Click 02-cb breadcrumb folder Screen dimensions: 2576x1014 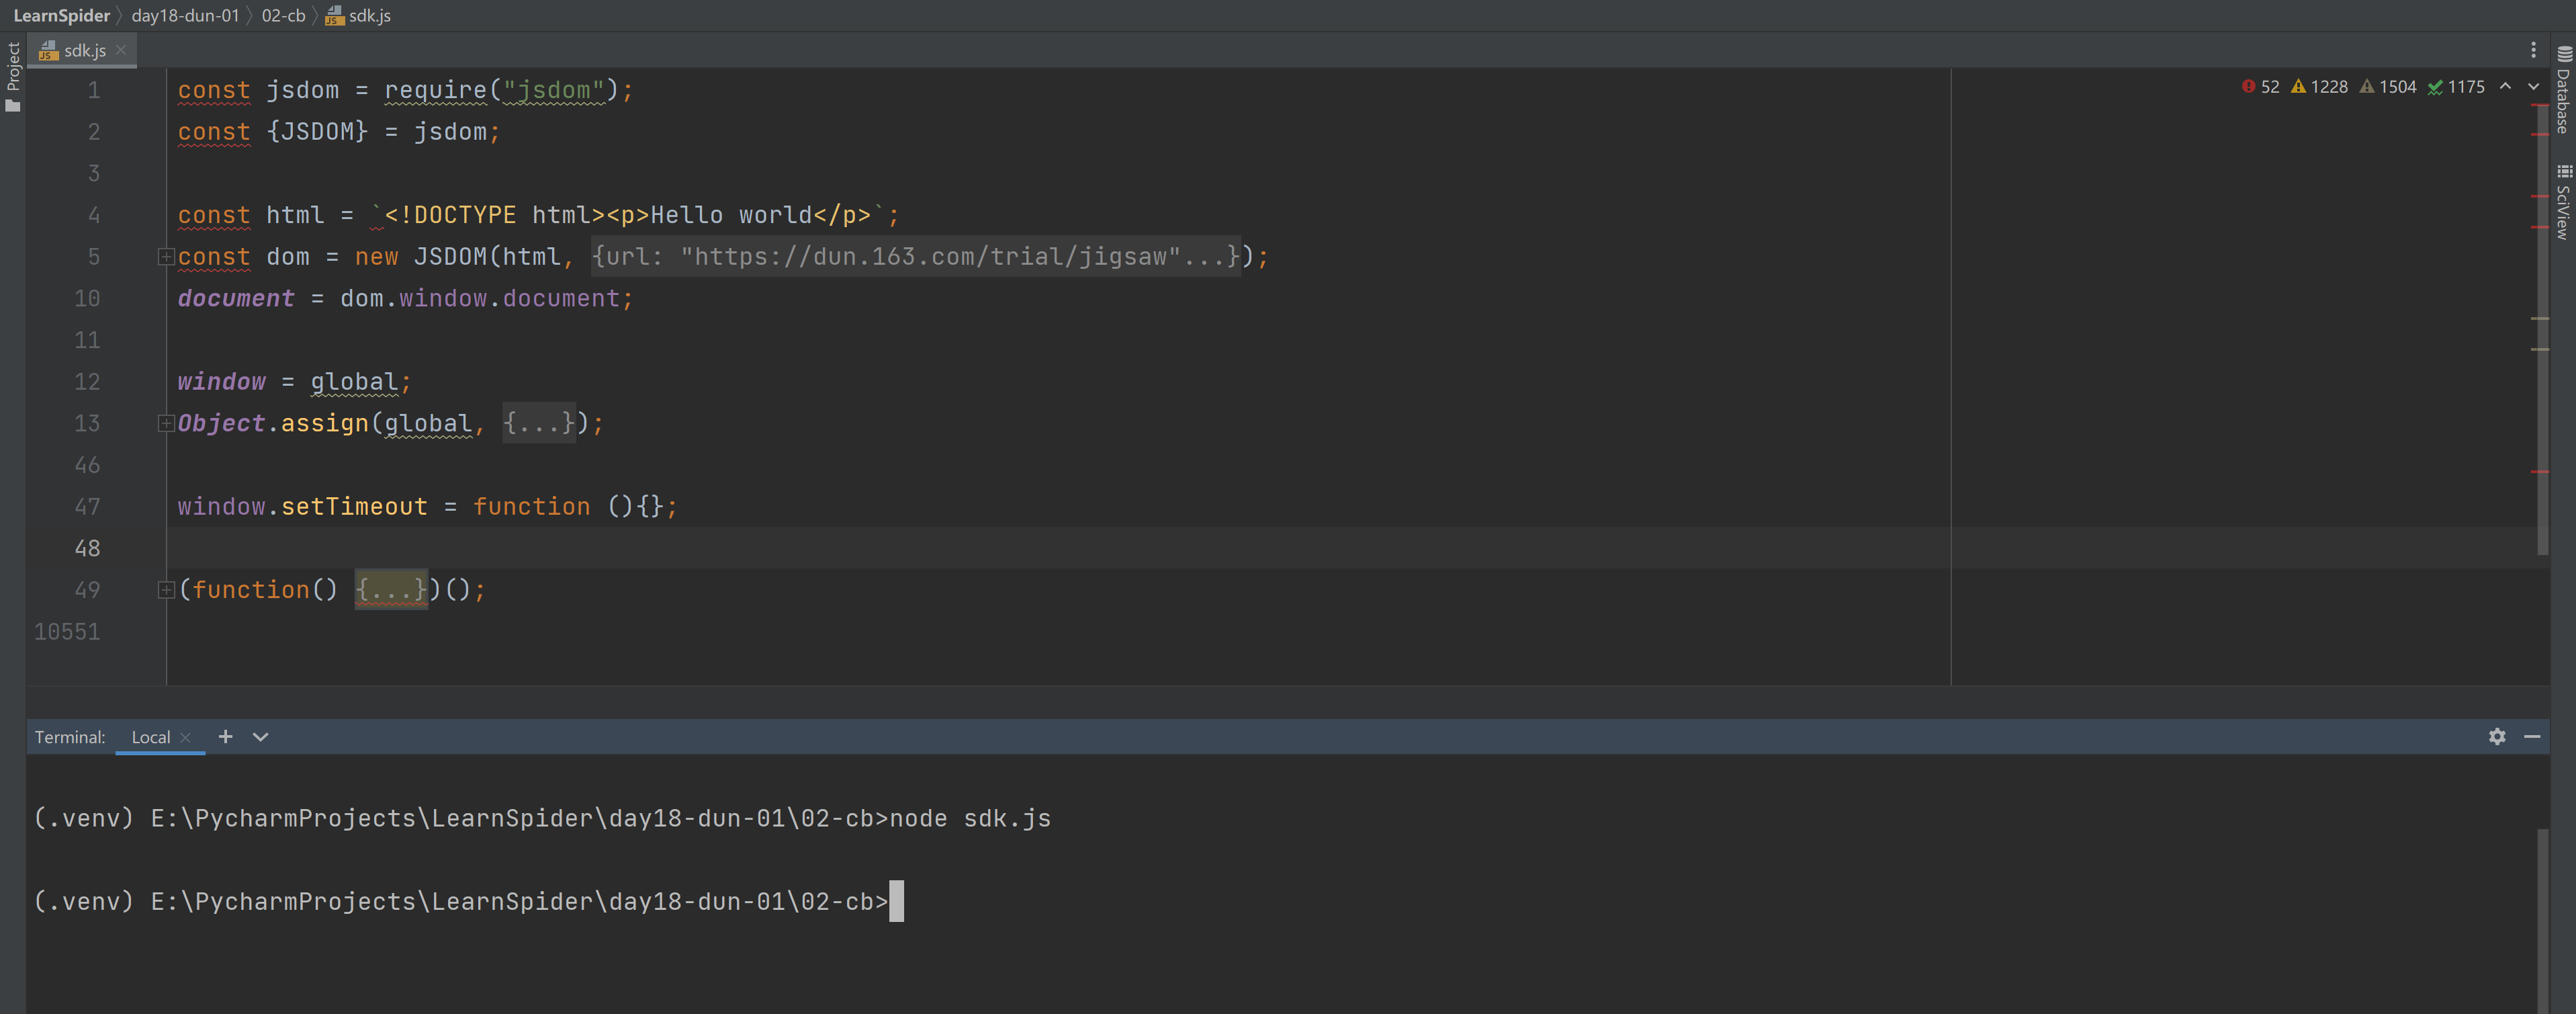(x=283, y=15)
